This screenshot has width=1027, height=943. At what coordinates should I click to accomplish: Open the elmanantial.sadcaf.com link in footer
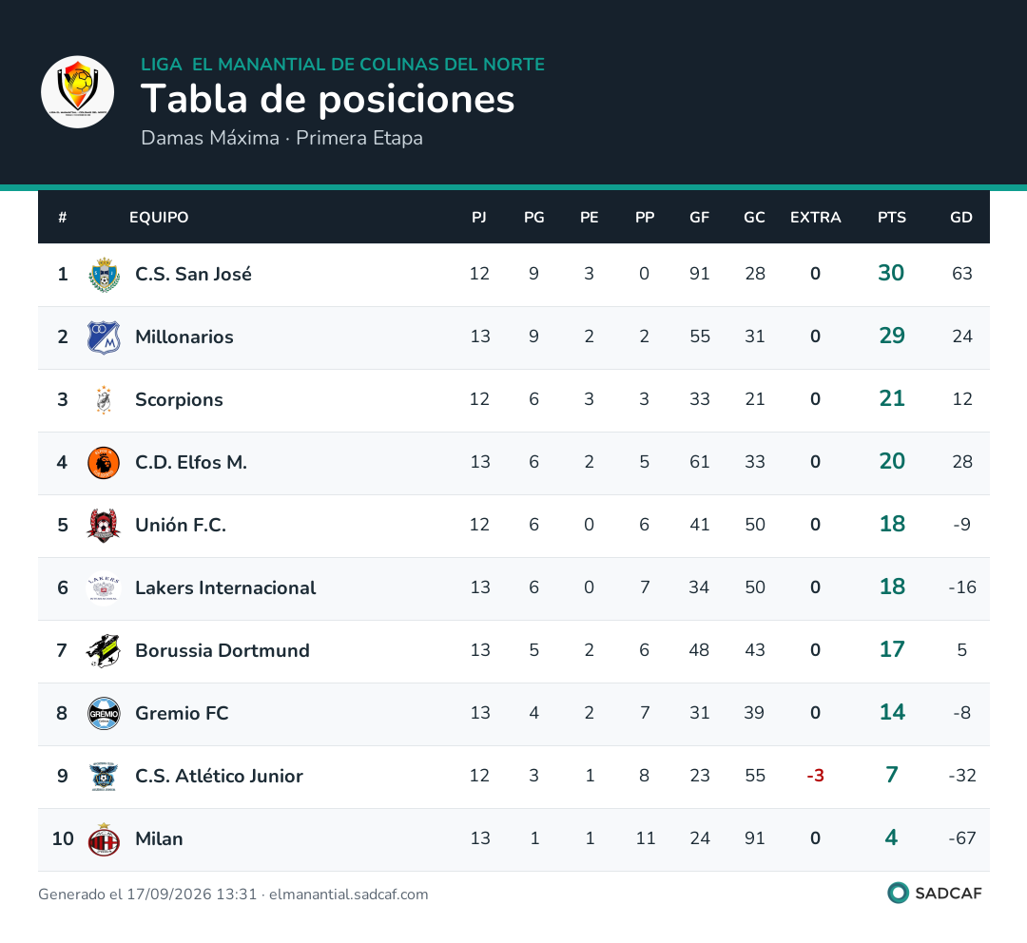(348, 895)
